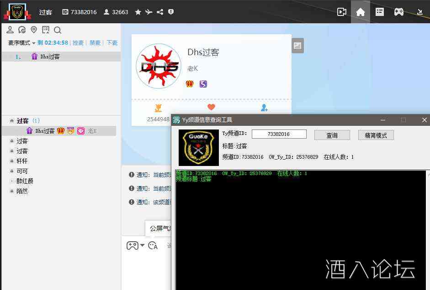Screen dimensions: 430x290
Task: Click the 在线人数: 1 label in the tool
Action: click(x=339, y=157)
